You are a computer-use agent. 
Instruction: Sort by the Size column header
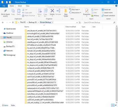pyautogui.click(x=97, y=27)
